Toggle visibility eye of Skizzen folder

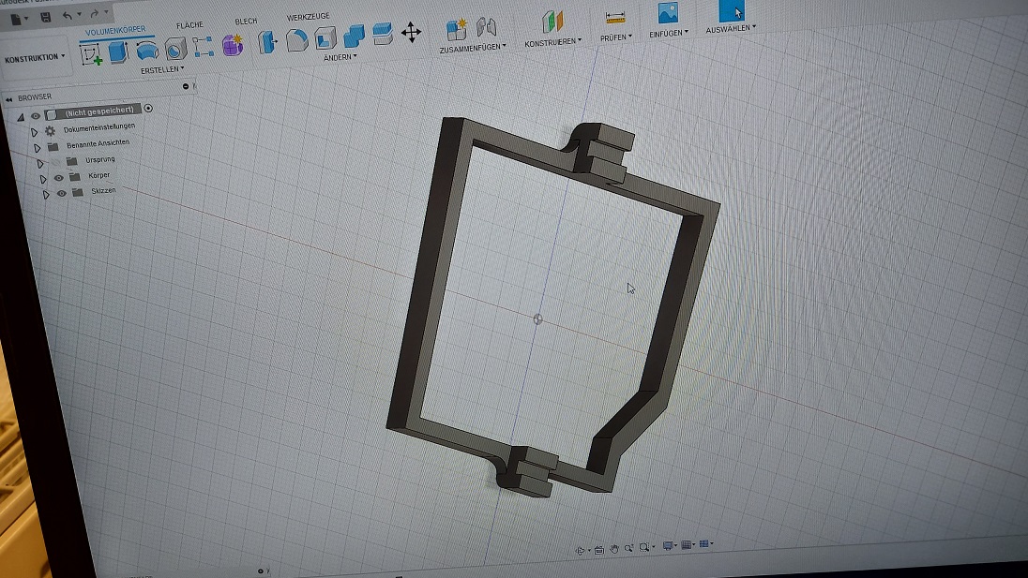[62, 194]
